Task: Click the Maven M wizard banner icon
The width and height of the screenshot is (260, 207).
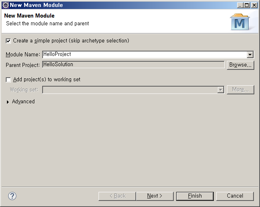Action: click(240, 22)
